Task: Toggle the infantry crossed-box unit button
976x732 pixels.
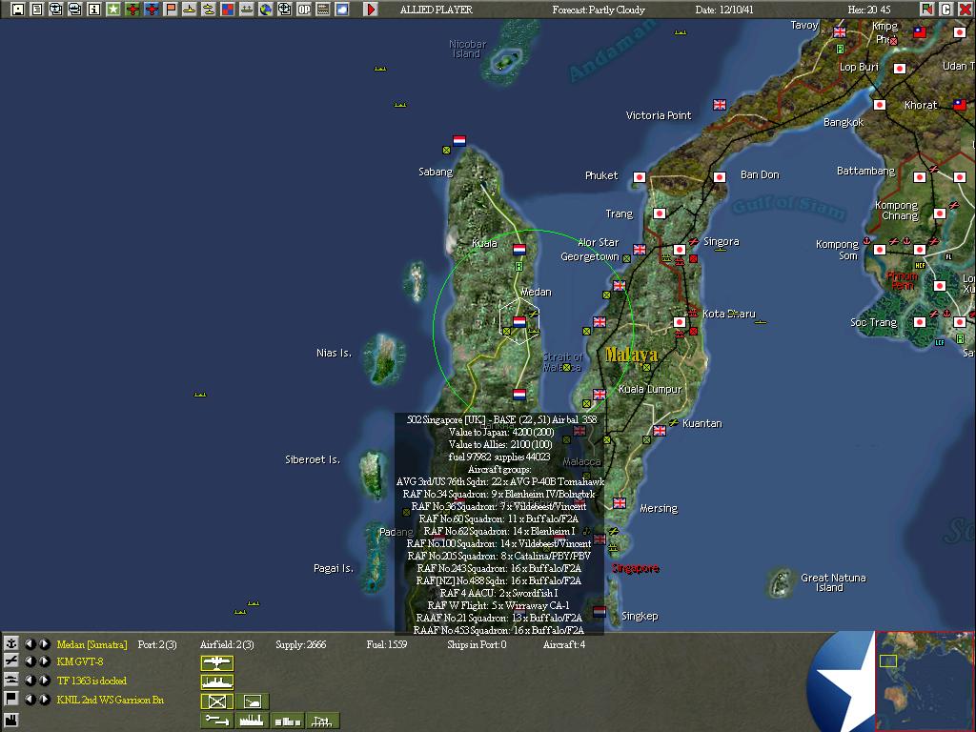Action: click(217, 701)
